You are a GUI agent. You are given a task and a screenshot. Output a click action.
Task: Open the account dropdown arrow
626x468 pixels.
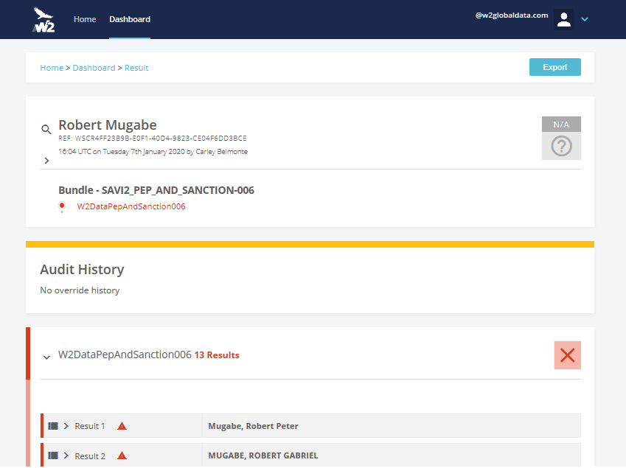pyautogui.click(x=585, y=19)
